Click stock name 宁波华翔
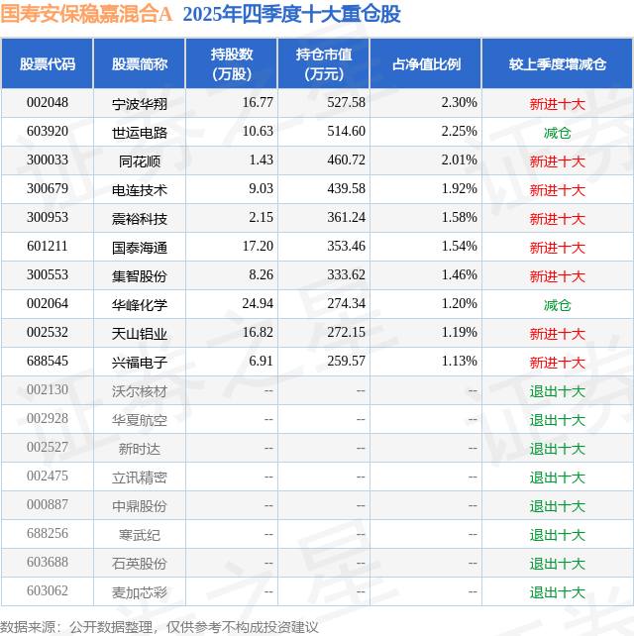The image size is (634, 636). point(139,104)
